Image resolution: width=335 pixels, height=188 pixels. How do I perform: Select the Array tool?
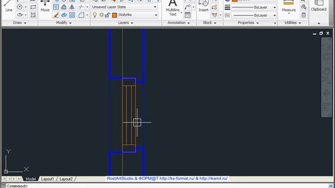click(72, 15)
